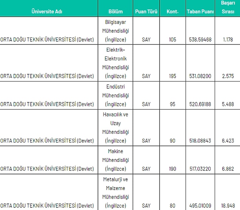Click the base score 520,69188
The width and height of the screenshot is (240, 210).
[200, 104]
